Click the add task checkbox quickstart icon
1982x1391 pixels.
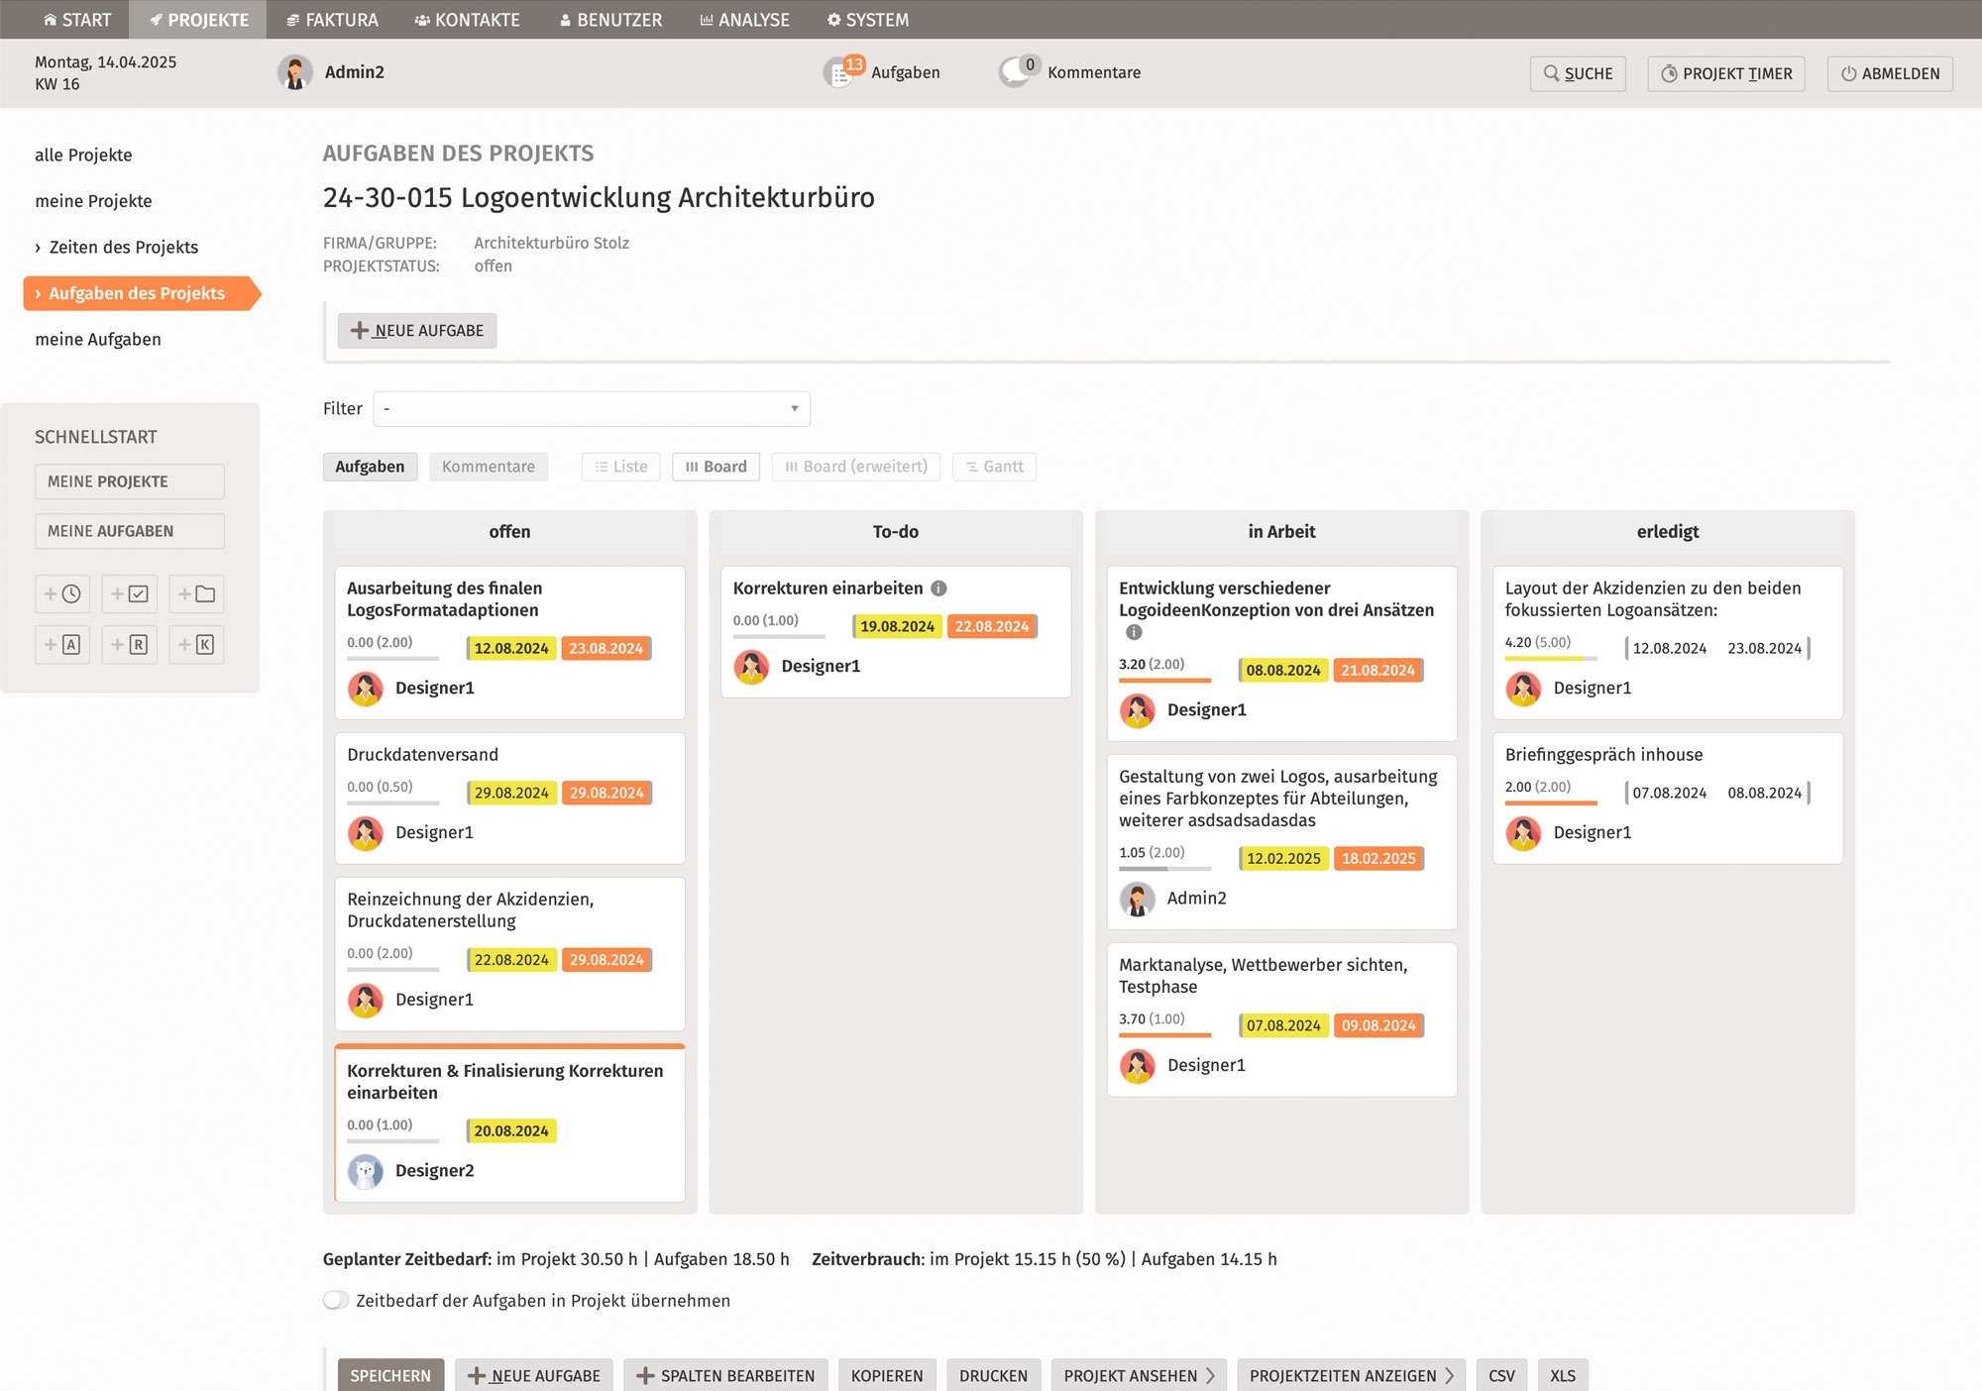coord(130,594)
